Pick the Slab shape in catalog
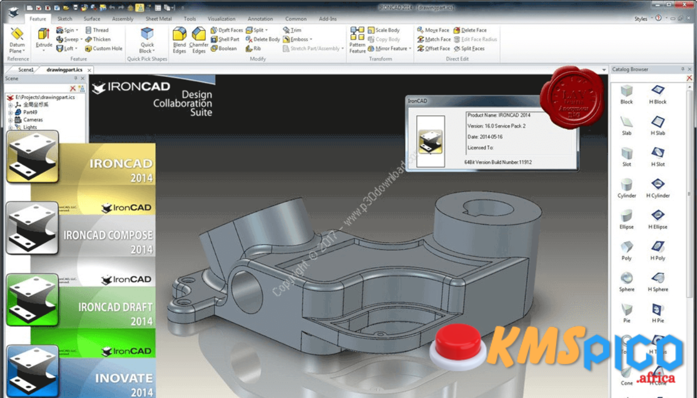 click(627, 125)
